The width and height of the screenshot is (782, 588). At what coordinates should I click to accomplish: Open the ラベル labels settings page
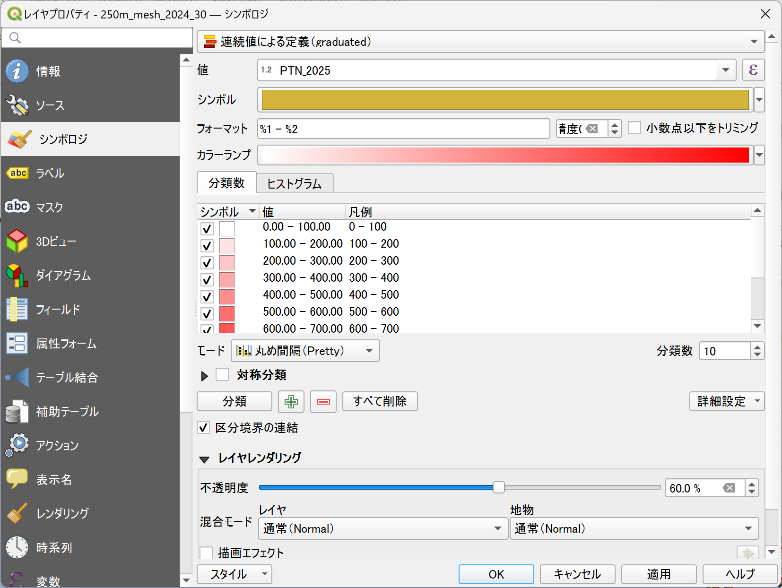[50, 173]
